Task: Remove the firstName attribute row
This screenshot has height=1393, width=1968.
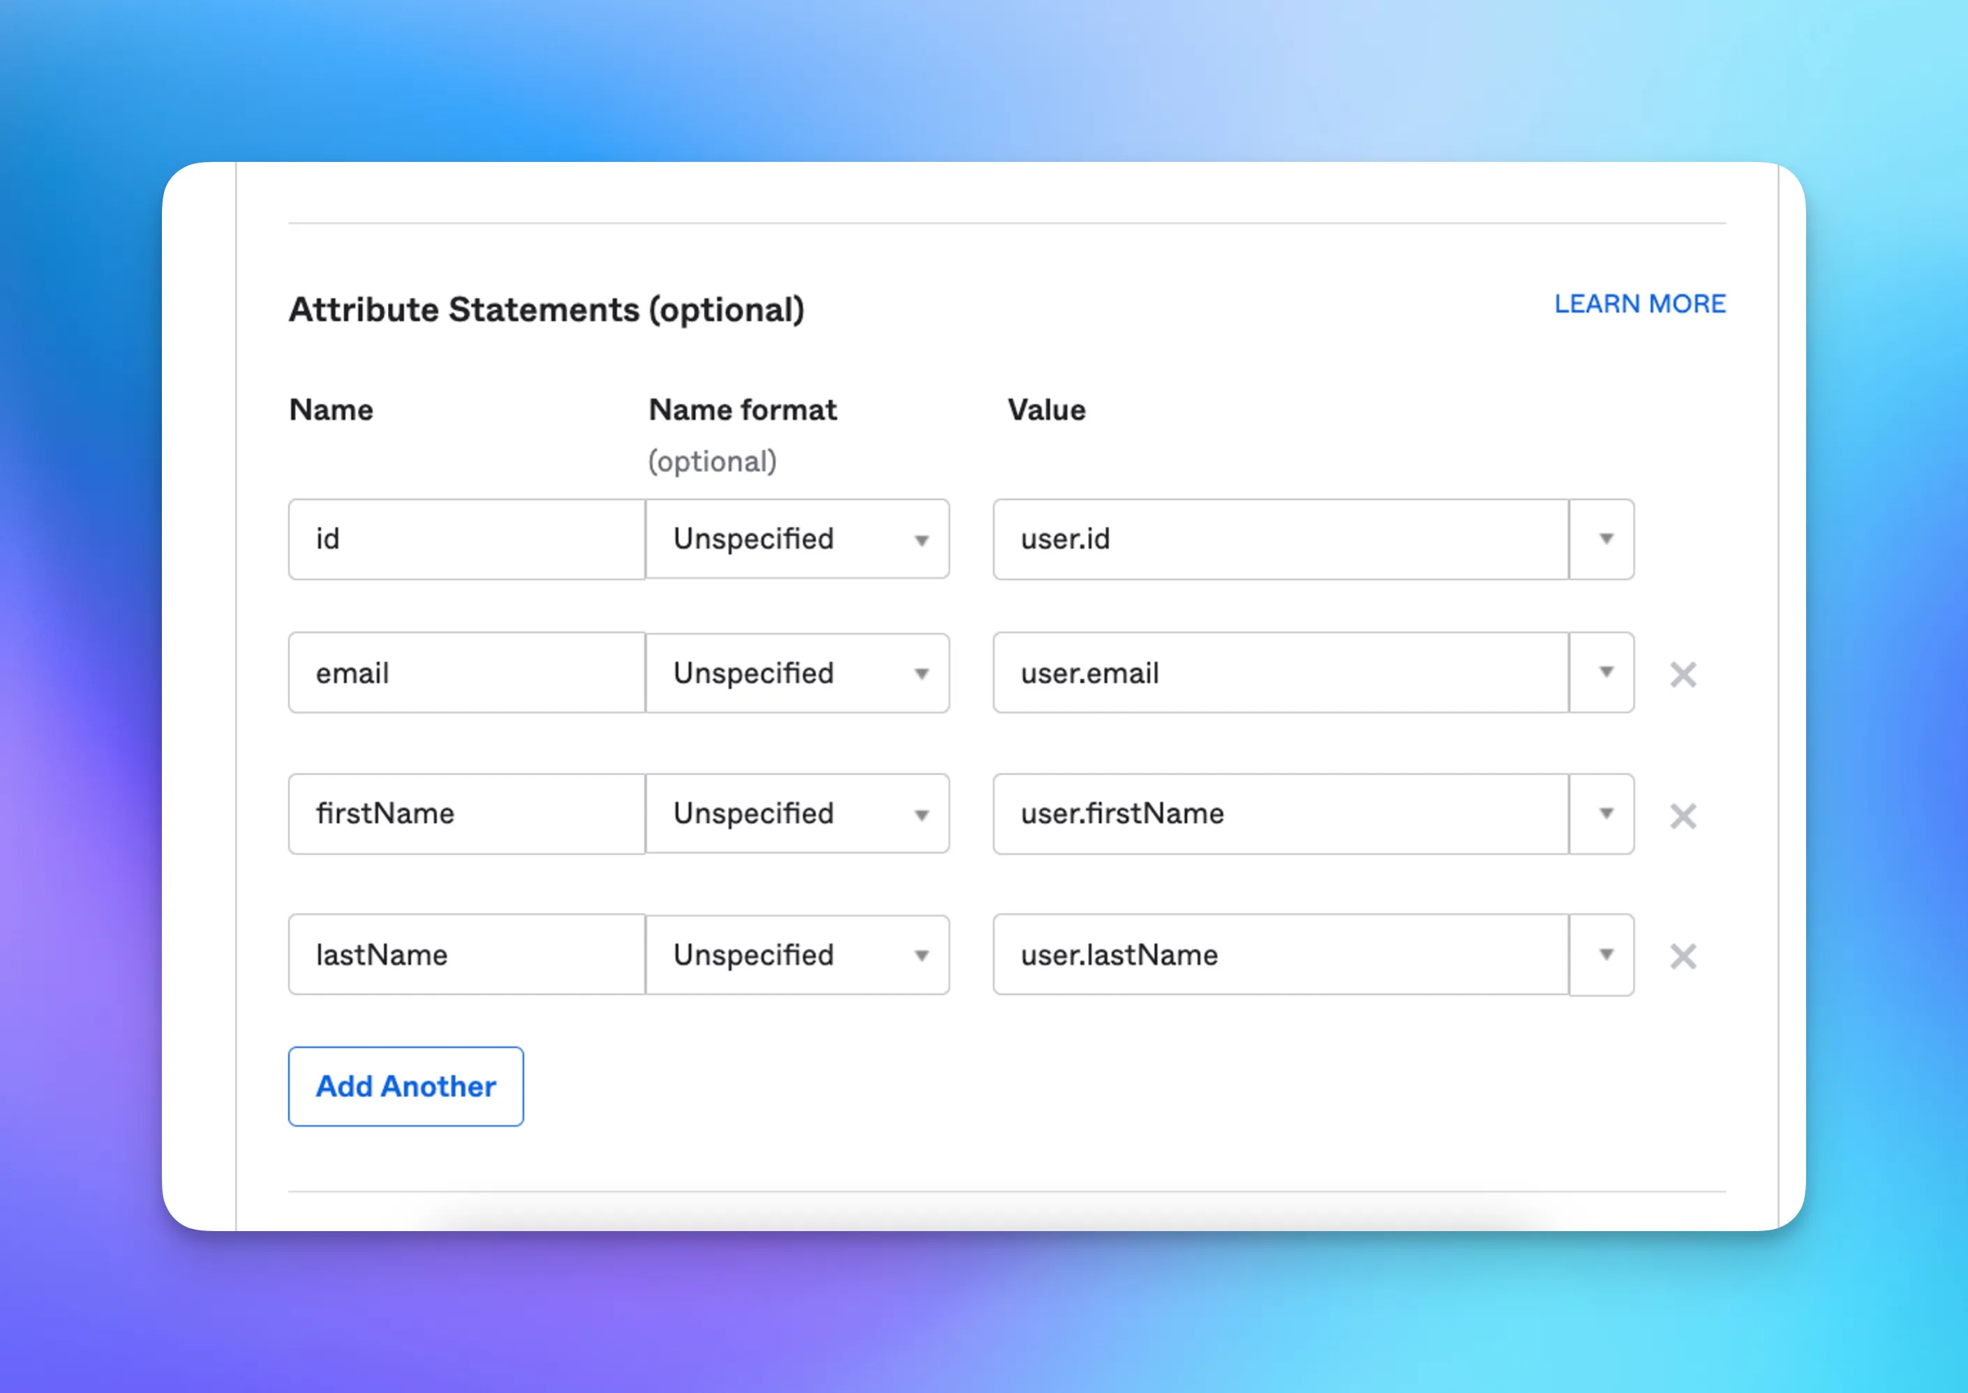Action: (x=1683, y=816)
